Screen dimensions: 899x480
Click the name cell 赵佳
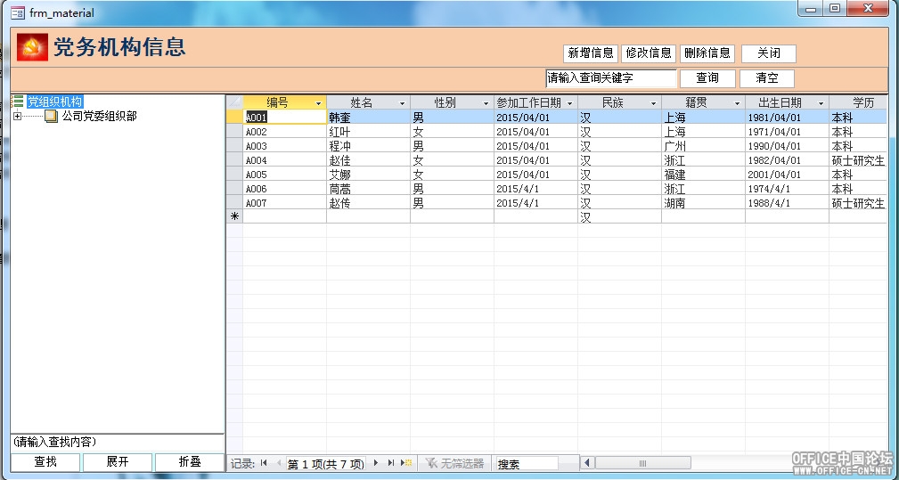point(369,159)
